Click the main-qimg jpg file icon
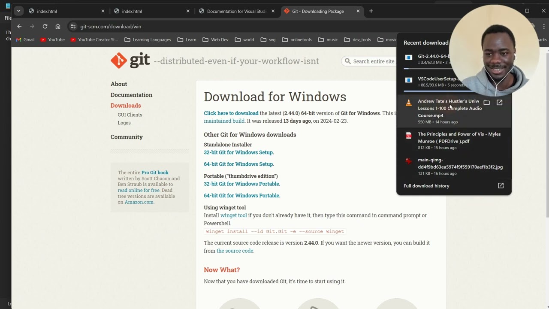 point(409,161)
